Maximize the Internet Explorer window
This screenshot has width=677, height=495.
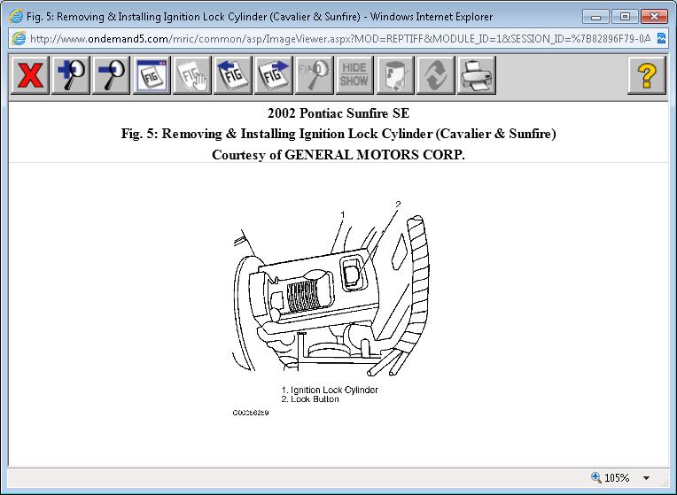625,17
